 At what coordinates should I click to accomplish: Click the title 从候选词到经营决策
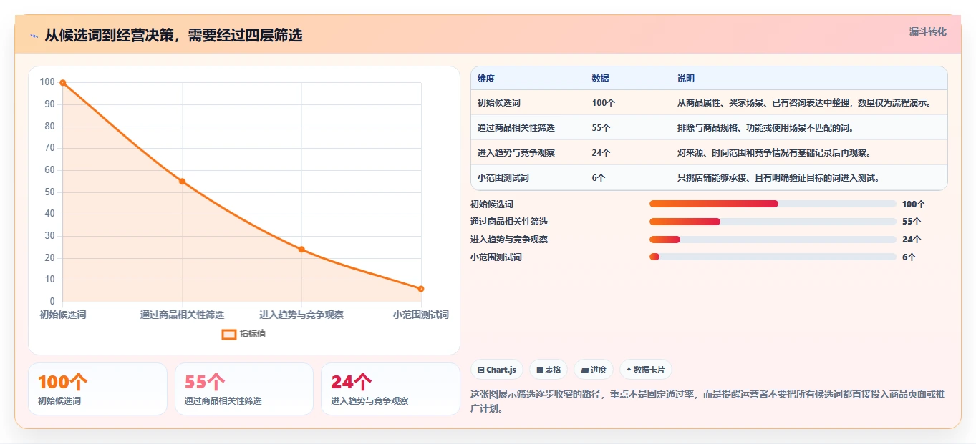click(174, 36)
